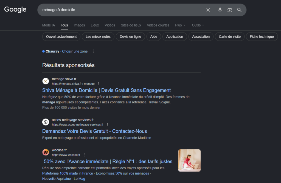Open the -50% avec l'Avance immédiate result
This screenshot has width=281, height=183.
(x=107, y=162)
